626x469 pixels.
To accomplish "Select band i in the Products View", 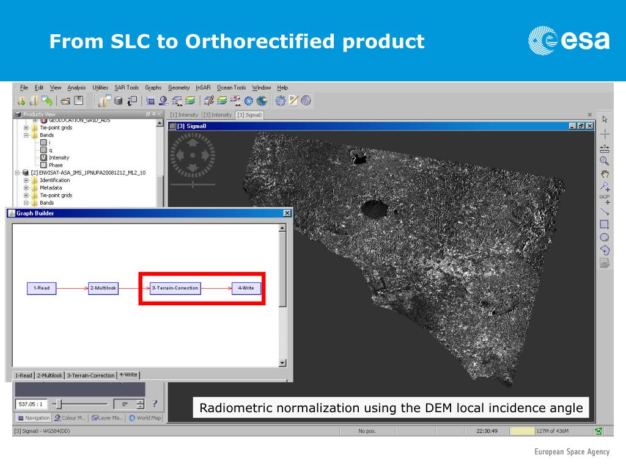I will coord(50,143).
